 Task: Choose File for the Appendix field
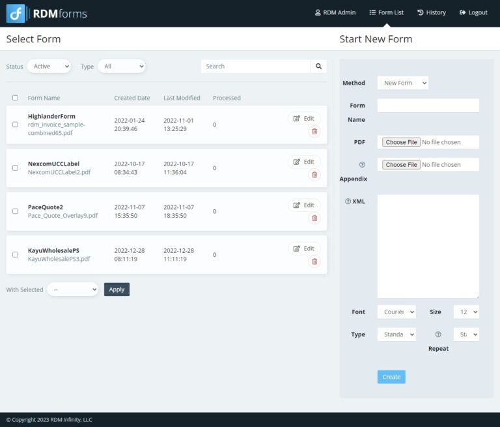[401, 165]
